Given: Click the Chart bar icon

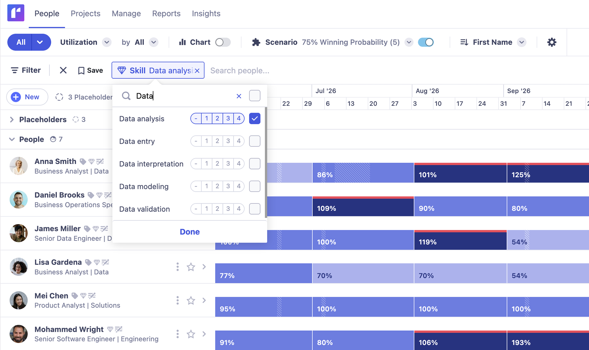Looking at the screenshot, I should (x=182, y=42).
